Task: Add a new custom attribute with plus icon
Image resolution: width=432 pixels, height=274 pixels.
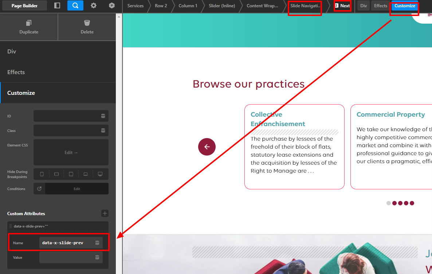Action: [105, 213]
